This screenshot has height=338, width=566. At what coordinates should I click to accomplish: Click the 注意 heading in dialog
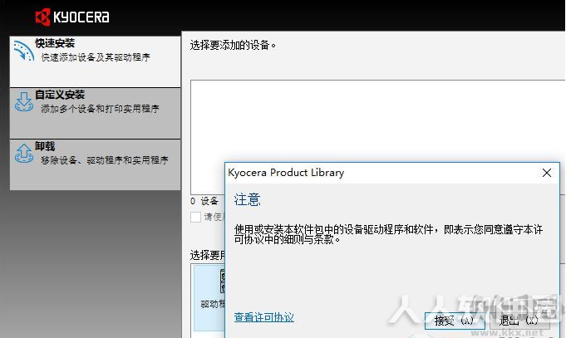[x=248, y=200]
